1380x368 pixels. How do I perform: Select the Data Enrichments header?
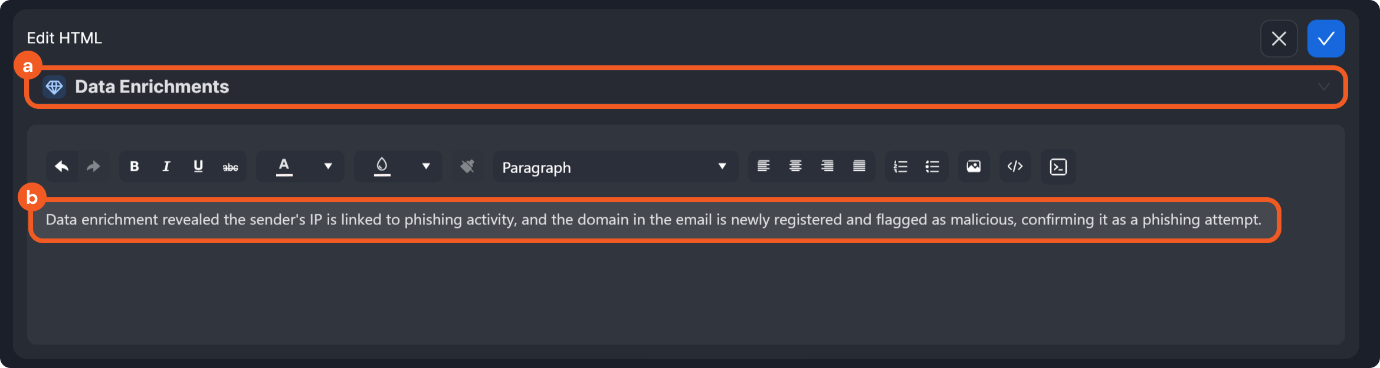151,87
